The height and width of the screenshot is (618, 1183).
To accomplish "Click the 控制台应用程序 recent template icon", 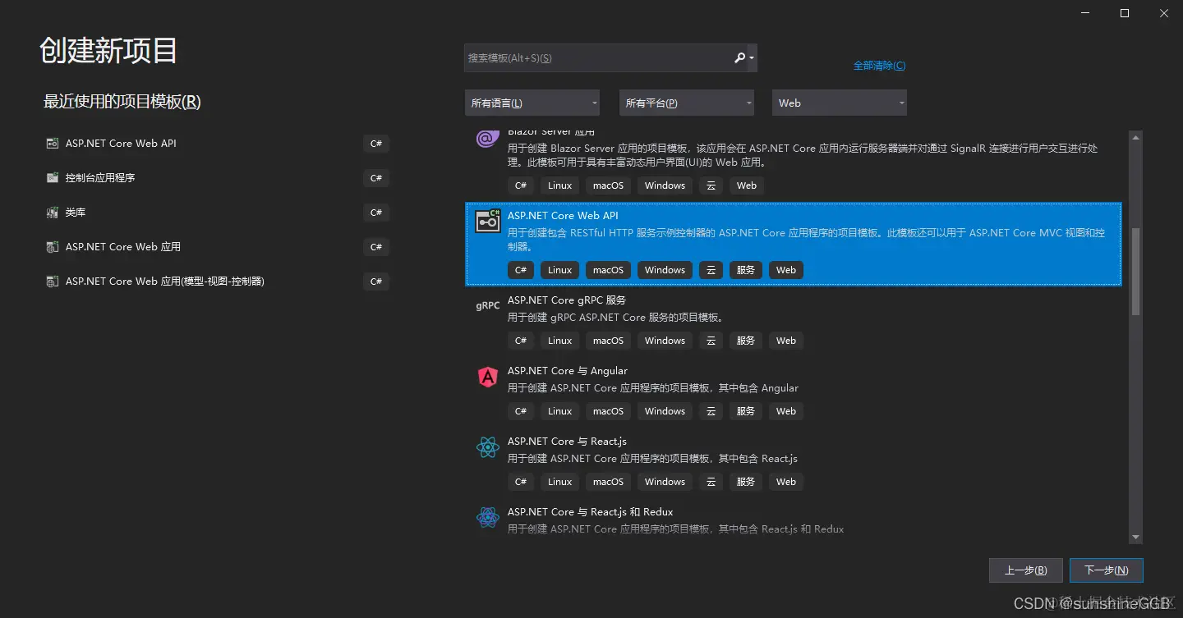I will tap(52, 178).
